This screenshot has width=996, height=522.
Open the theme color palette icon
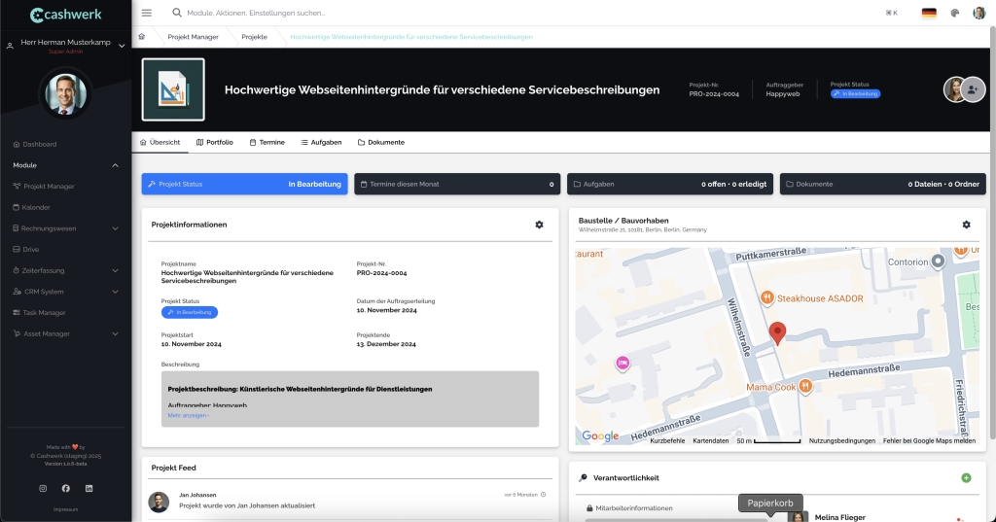(955, 13)
